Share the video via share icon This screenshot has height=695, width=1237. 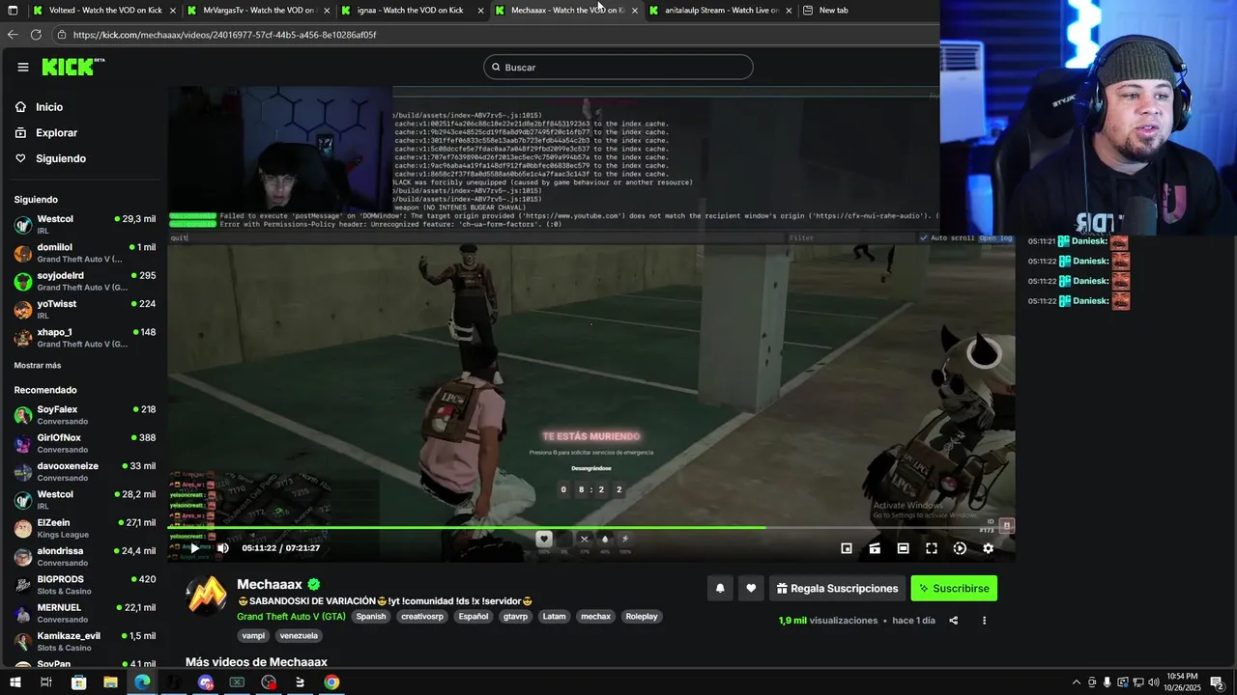(x=953, y=621)
